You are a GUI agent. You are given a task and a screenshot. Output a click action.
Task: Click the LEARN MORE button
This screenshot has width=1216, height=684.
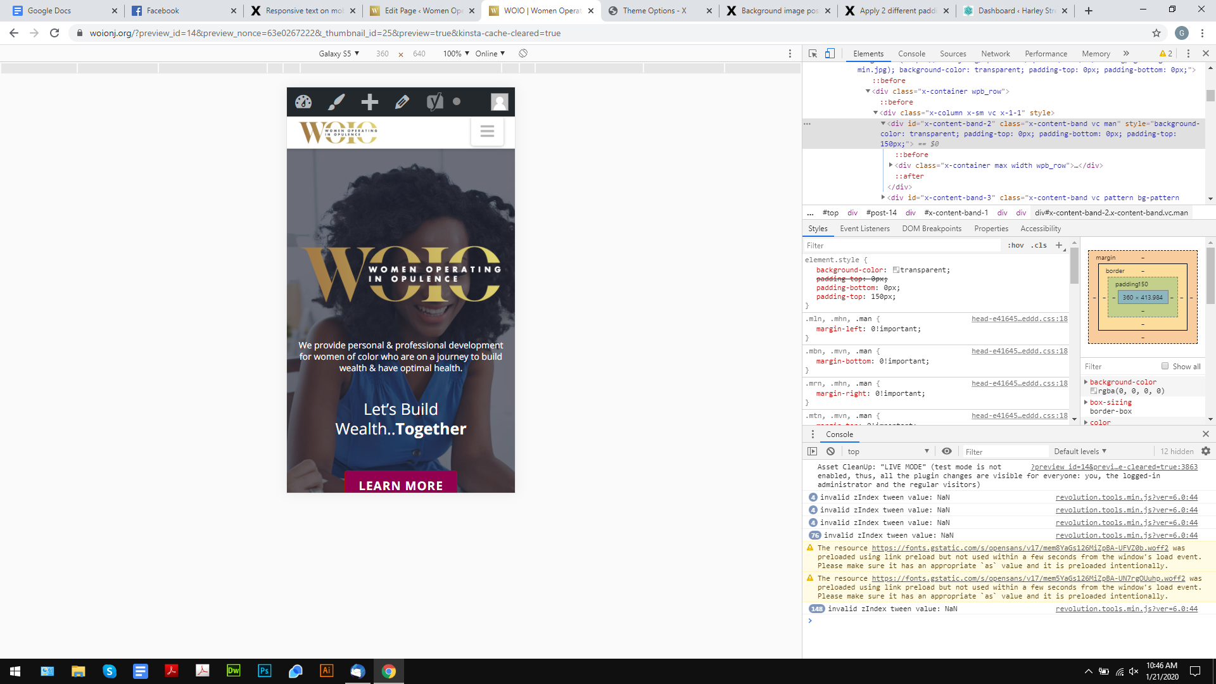pyautogui.click(x=401, y=483)
